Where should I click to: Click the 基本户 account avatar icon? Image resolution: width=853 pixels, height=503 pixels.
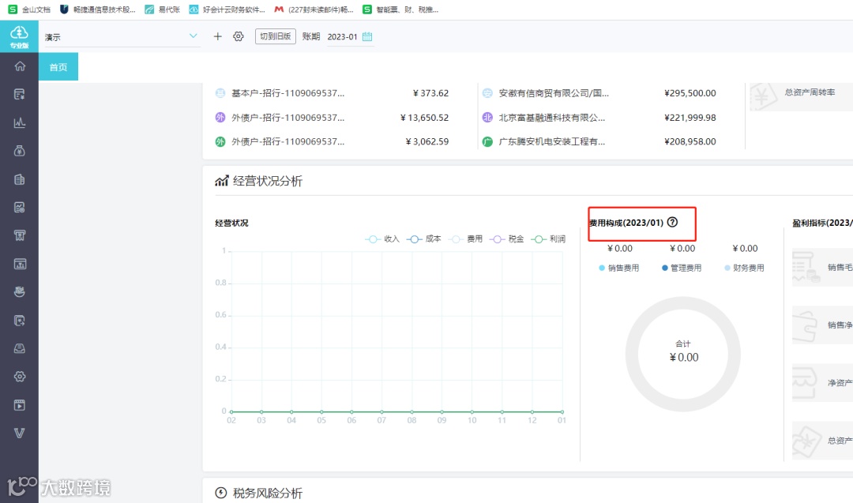(220, 93)
